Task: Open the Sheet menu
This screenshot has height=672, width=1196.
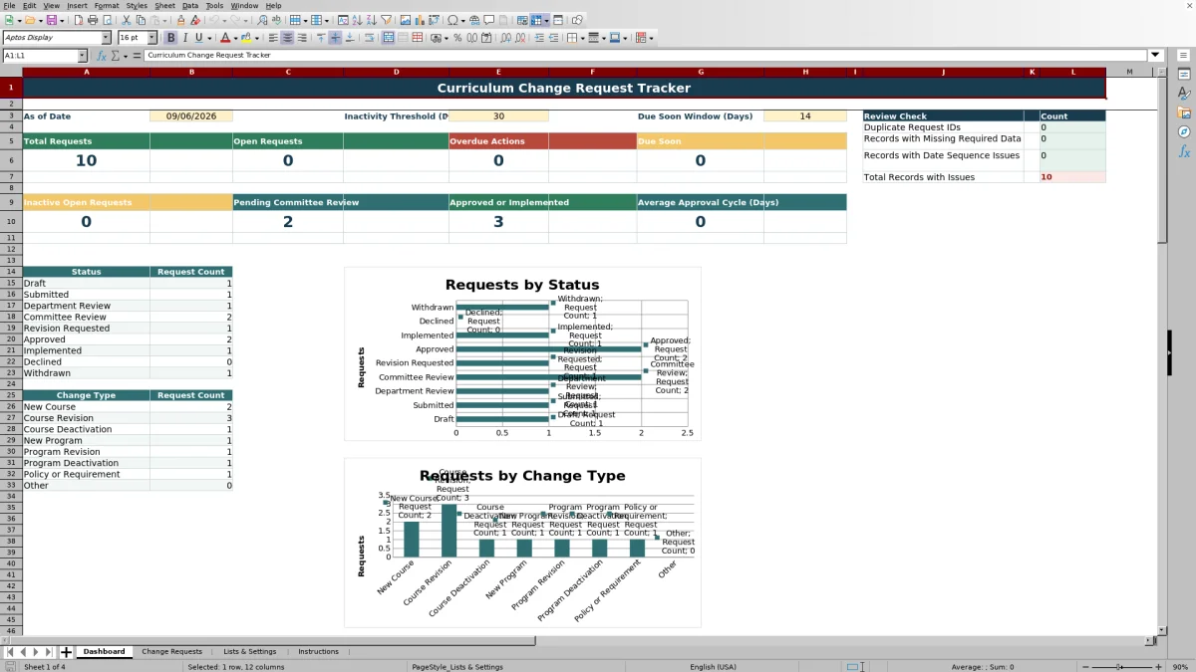Action: tap(164, 6)
